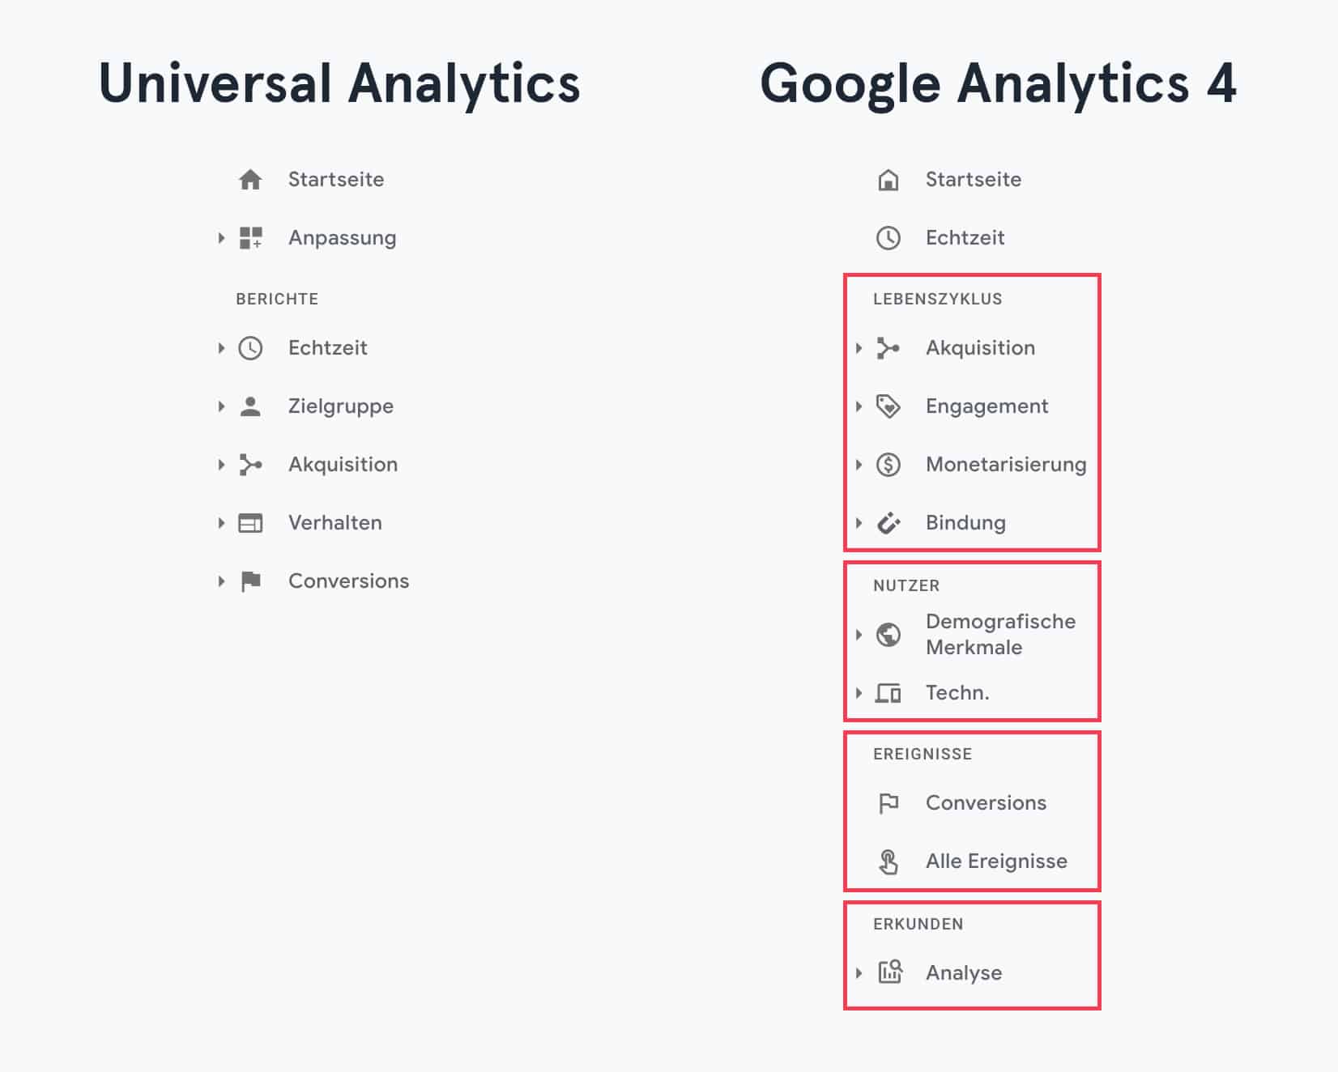Expand the Akquisition arrow under Lebenszyklus
1338x1072 pixels.
point(859,348)
